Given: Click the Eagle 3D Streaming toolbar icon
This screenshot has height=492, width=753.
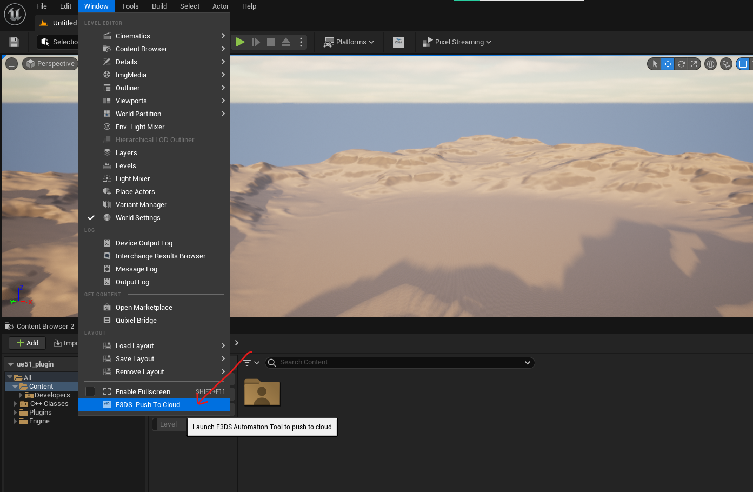Looking at the screenshot, I should coord(398,42).
